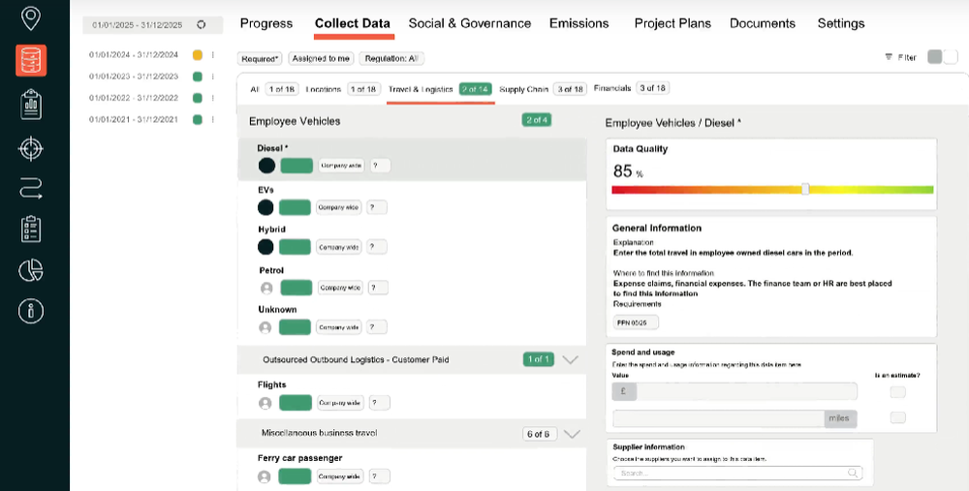Click green status indicator for 2022 period
This screenshot has height=491, width=969.
197,98
